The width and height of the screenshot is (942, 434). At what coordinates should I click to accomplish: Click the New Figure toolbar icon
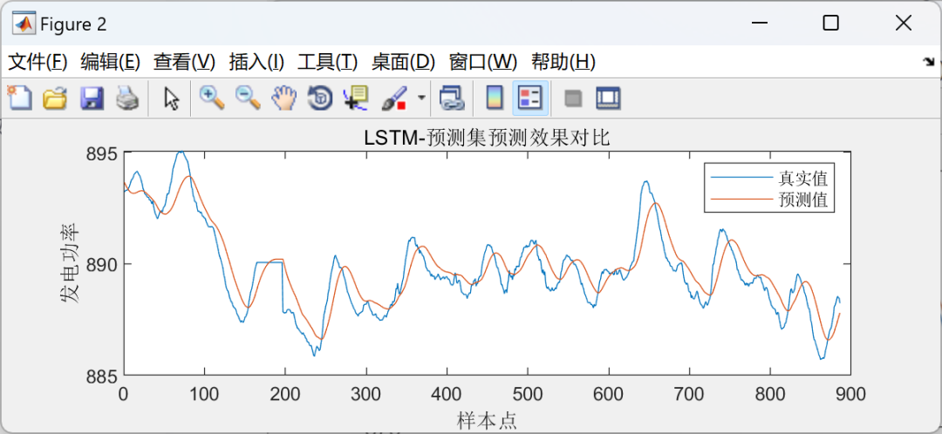(19, 98)
